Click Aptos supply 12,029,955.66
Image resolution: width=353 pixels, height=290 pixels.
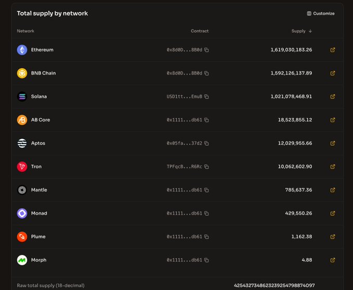point(295,143)
